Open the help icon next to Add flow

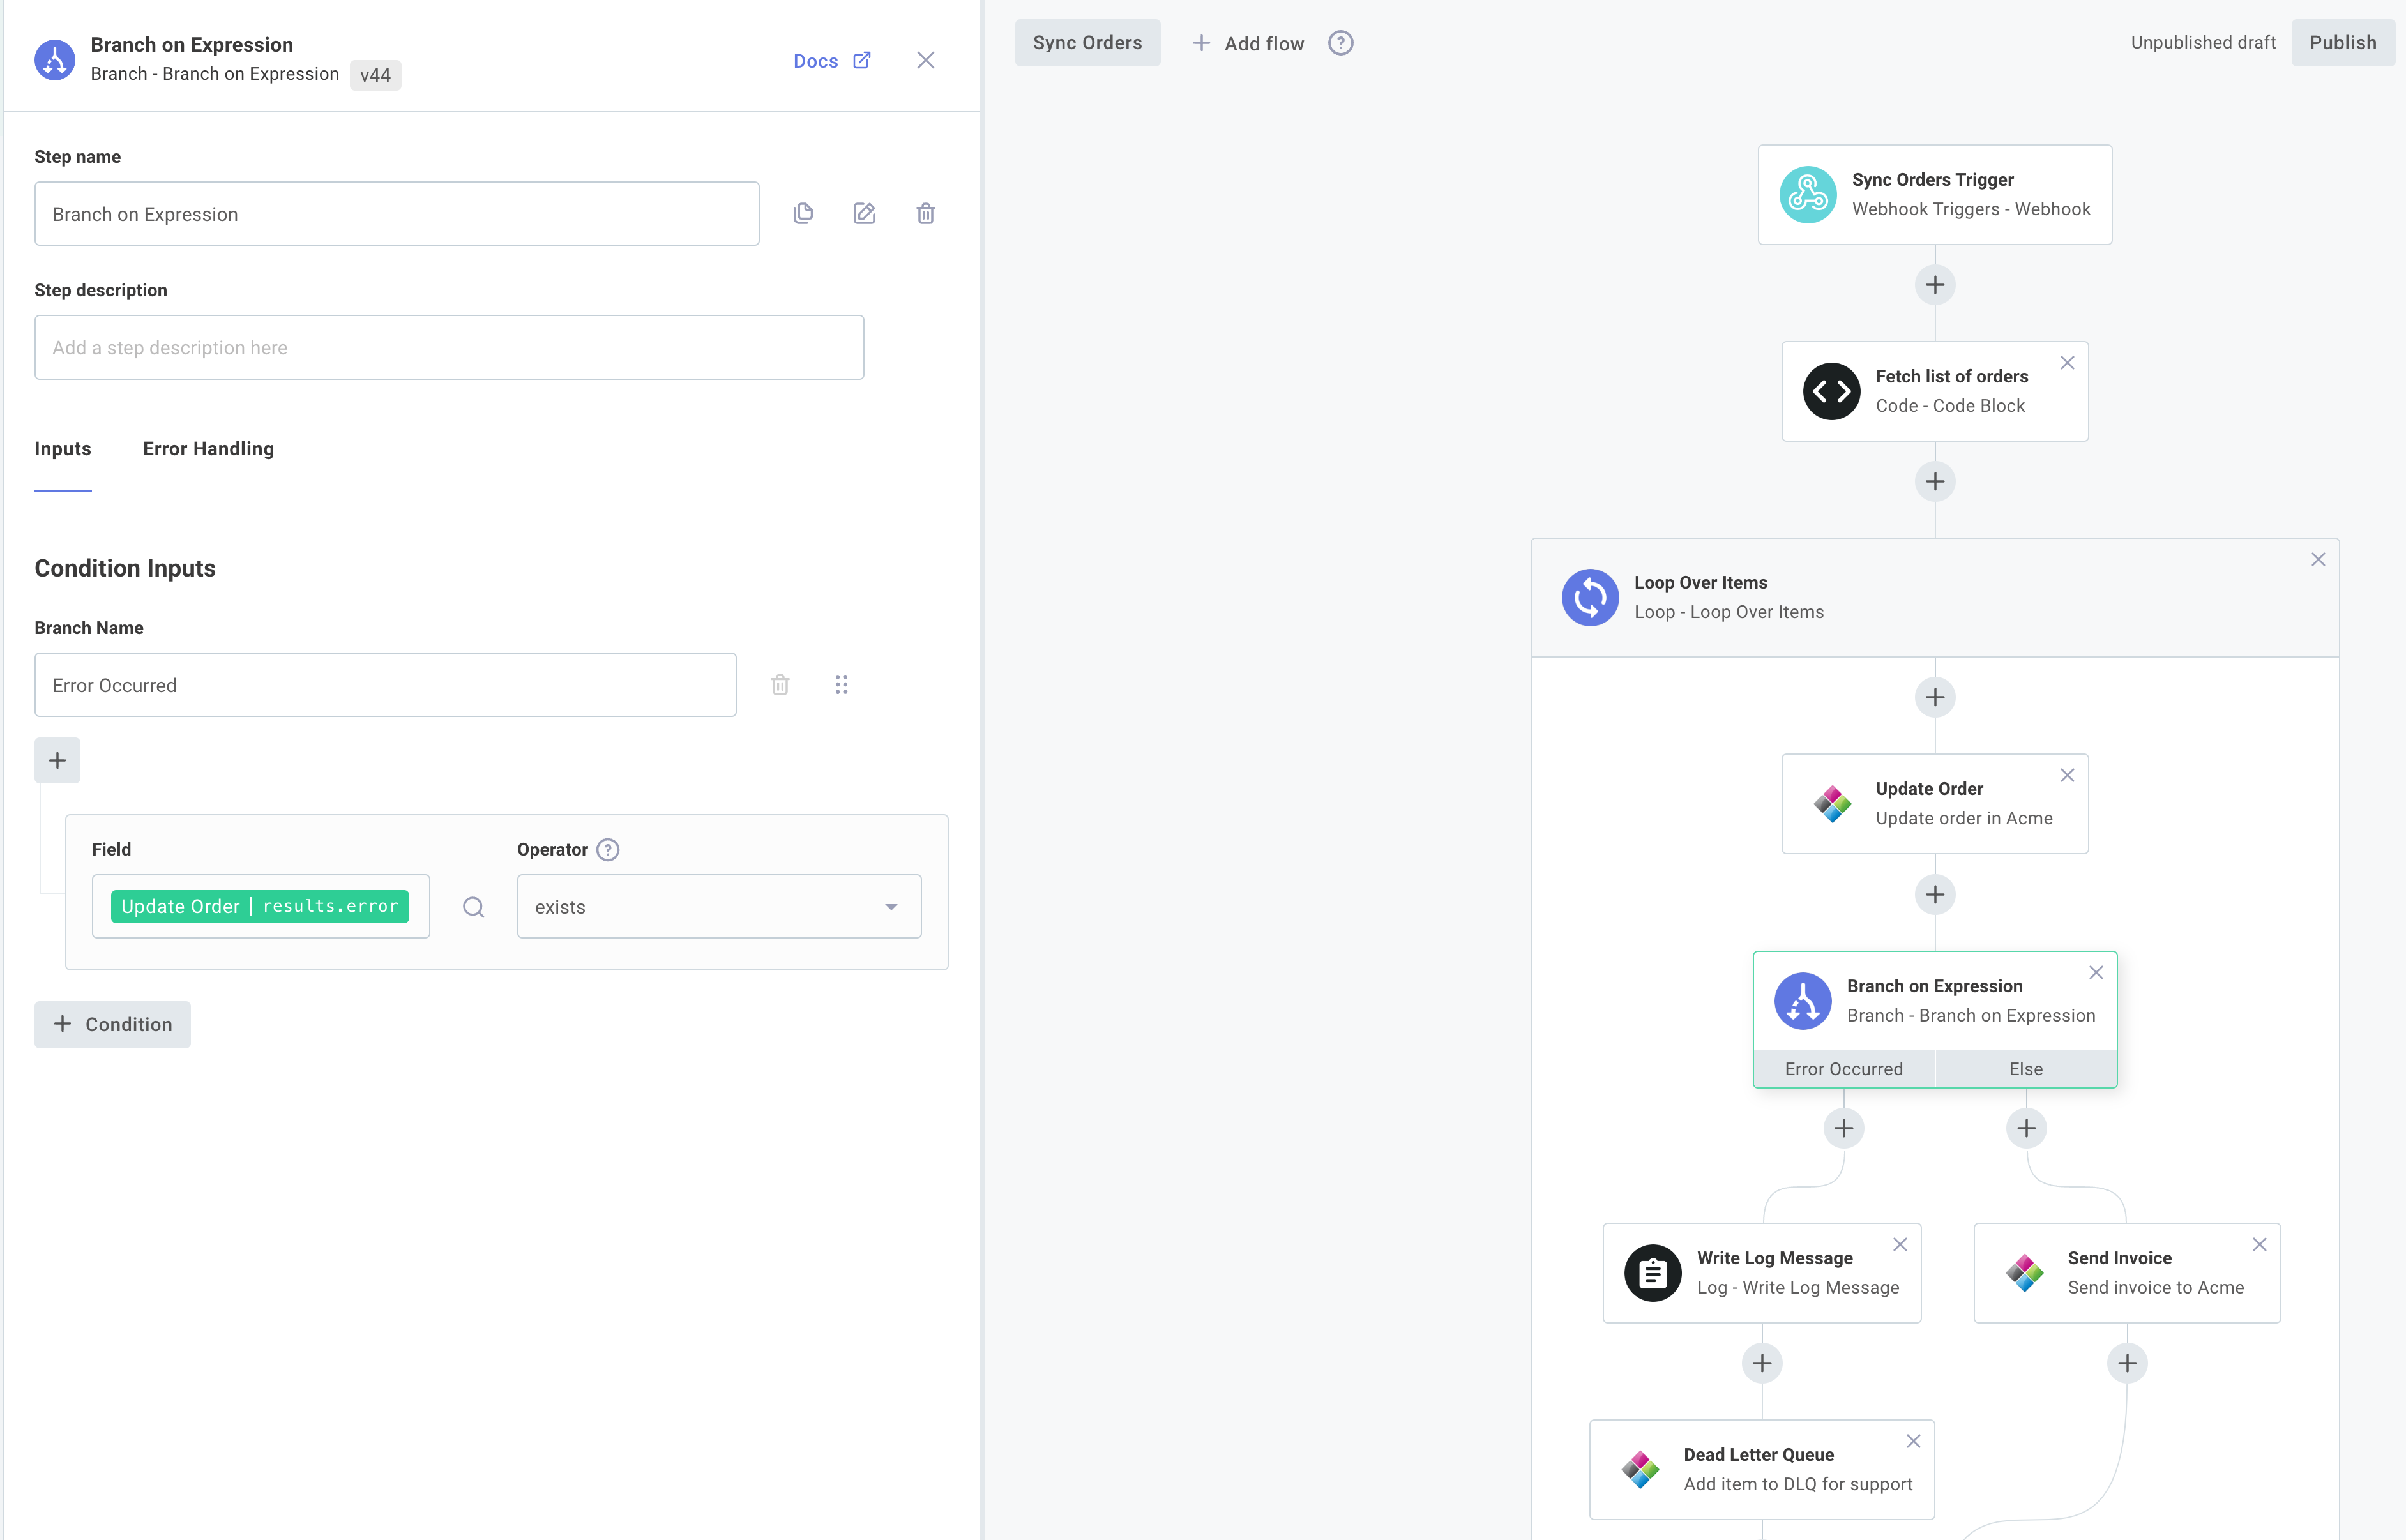pos(1341,43)
